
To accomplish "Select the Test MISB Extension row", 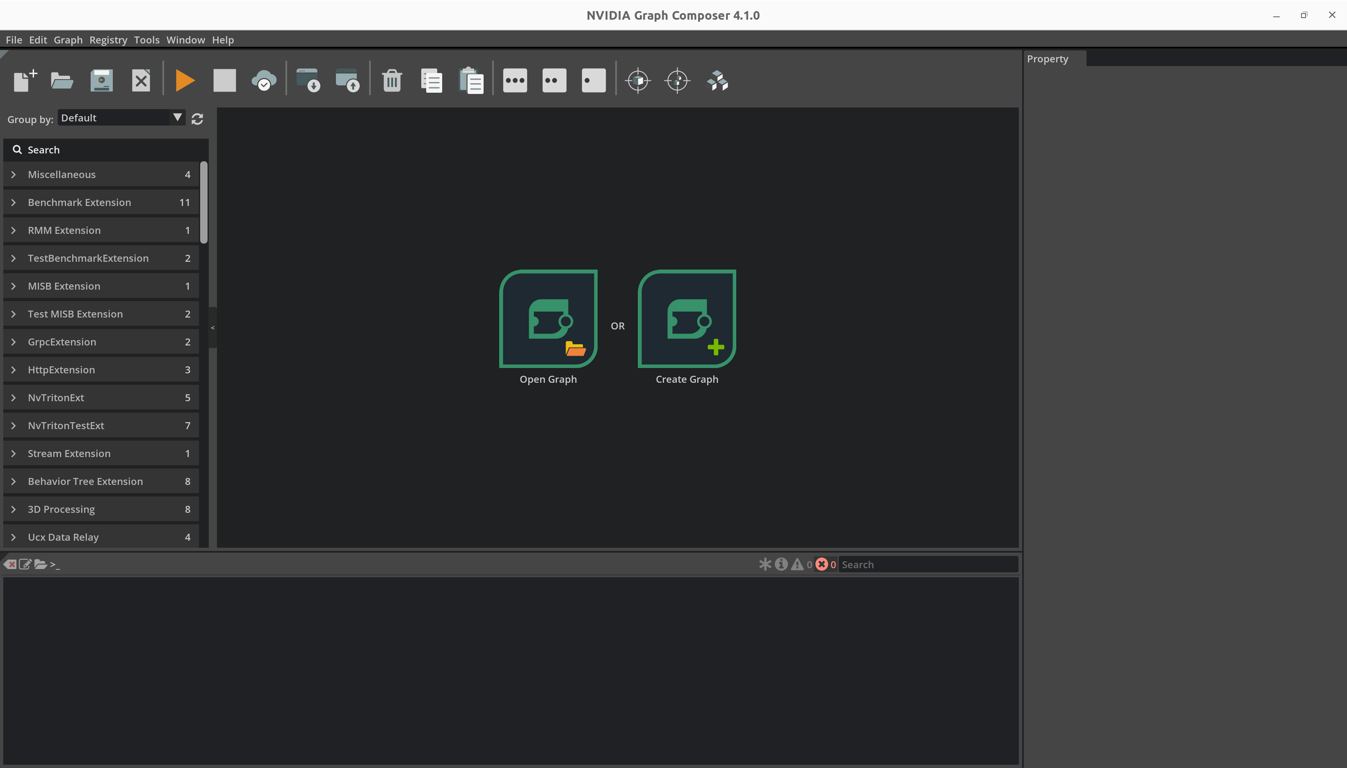I will point(101,314).
